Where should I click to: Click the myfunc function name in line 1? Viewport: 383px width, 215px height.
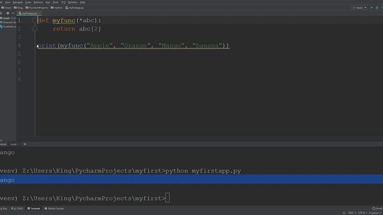tap(64, 20)
